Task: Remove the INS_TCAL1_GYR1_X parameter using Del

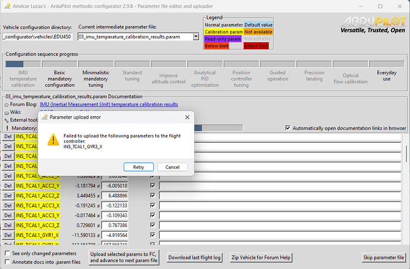Action: (x=8, y=235)
